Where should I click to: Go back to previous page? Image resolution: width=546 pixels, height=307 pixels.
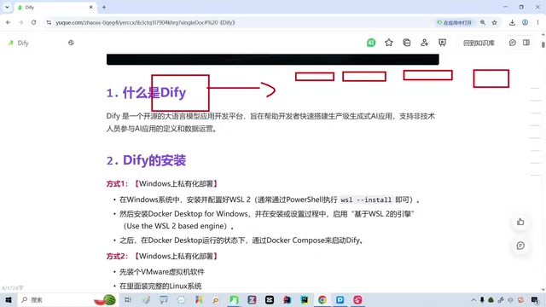click(x=8, y=23)
